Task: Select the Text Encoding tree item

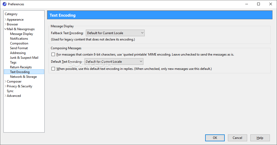Action: 24,72
